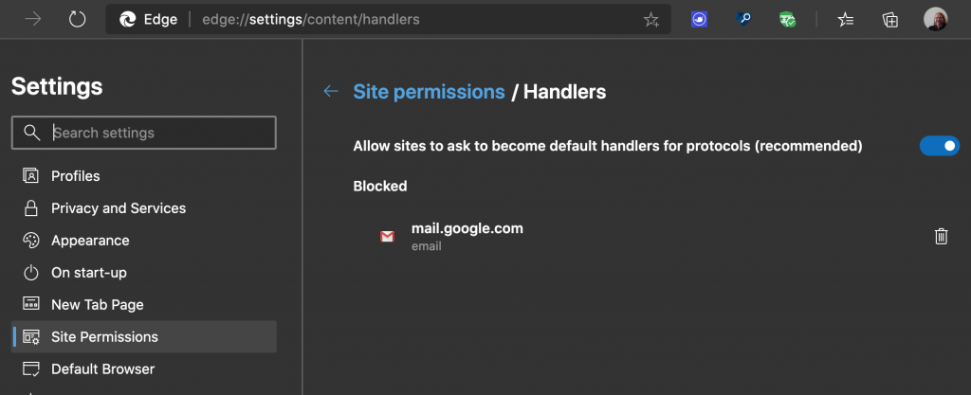Click the green checkmark extension icon
This screenshot has width=971, height=395.
click(787, 19)
